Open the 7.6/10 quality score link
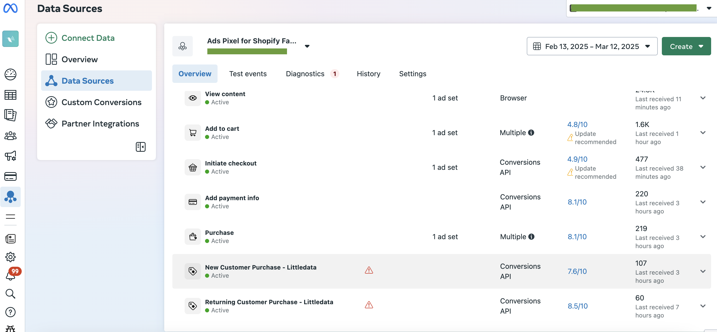 click(577, 271)
